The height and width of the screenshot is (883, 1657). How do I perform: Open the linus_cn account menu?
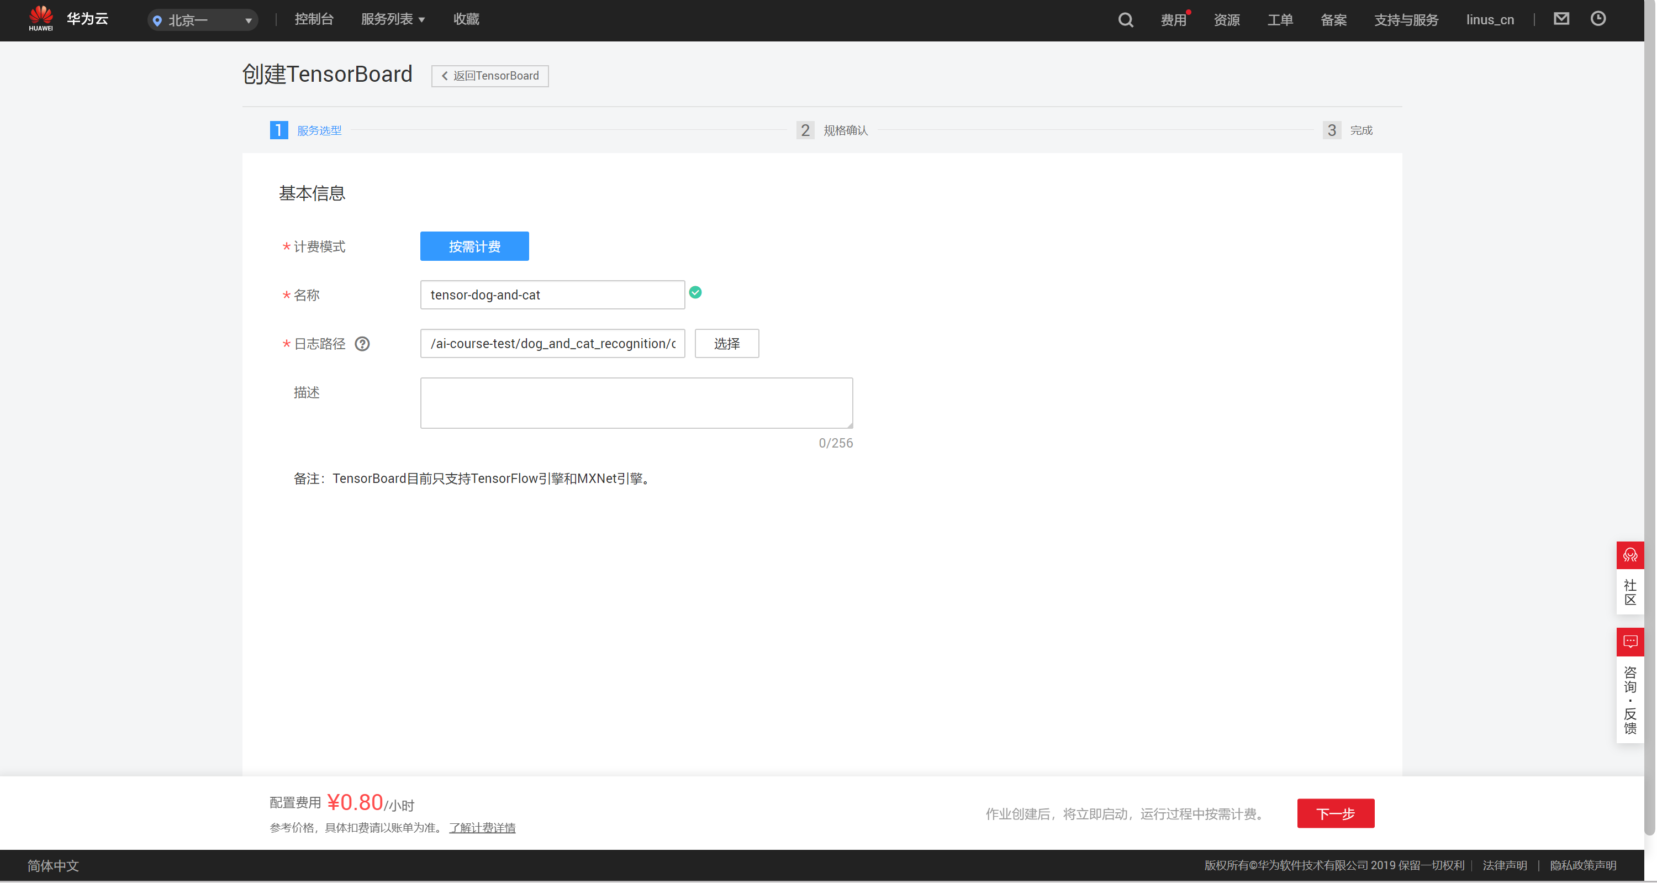[x=1490, y=20]
